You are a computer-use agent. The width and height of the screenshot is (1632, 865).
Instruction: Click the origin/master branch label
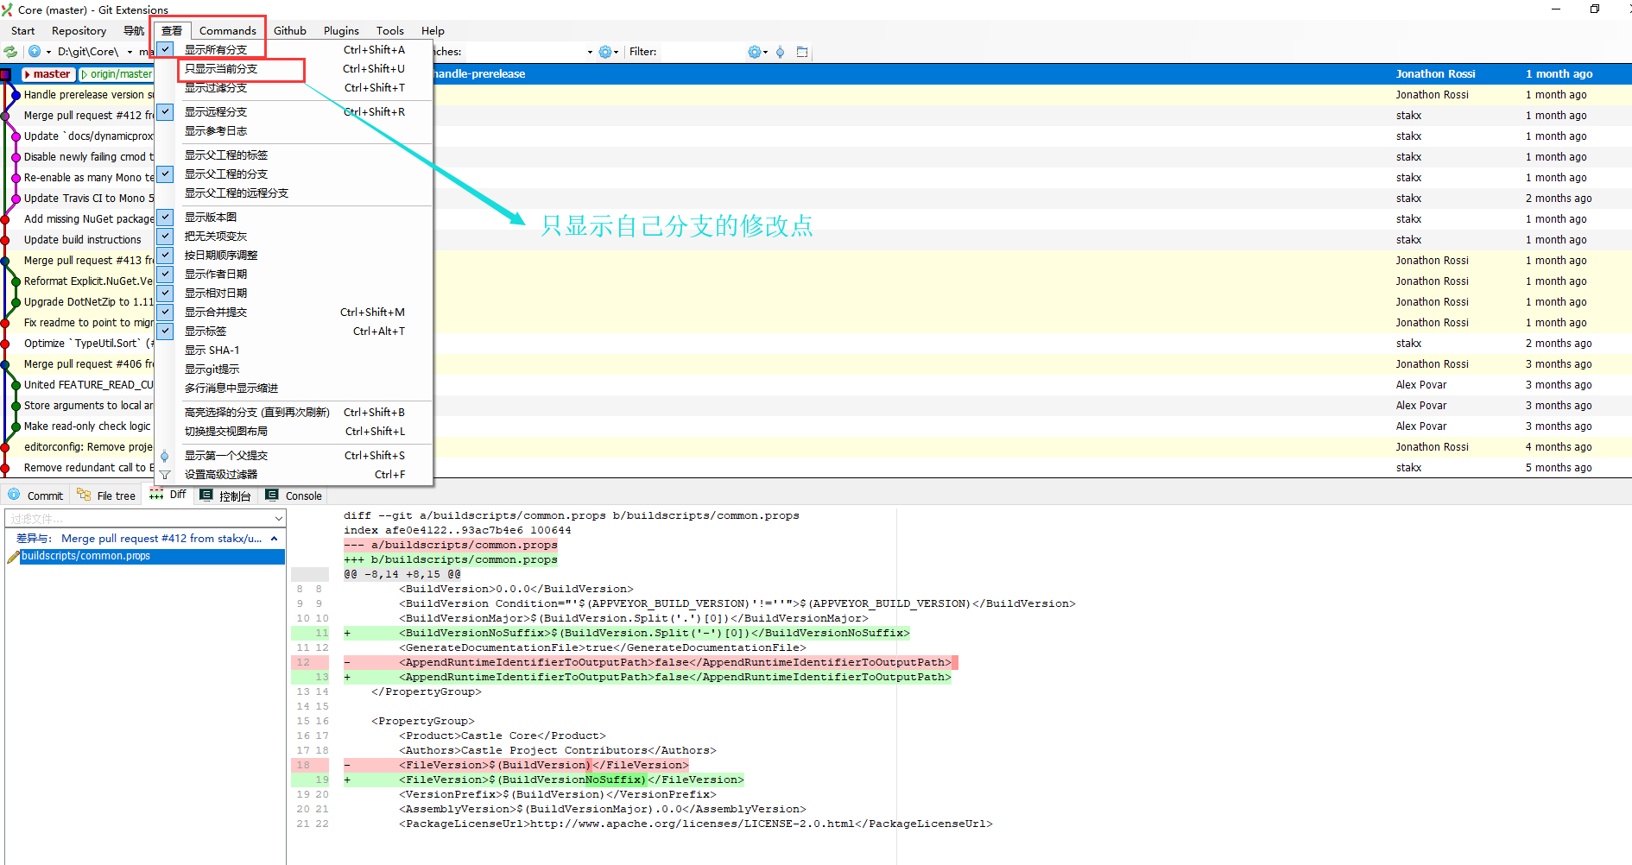tap(117, 74)
